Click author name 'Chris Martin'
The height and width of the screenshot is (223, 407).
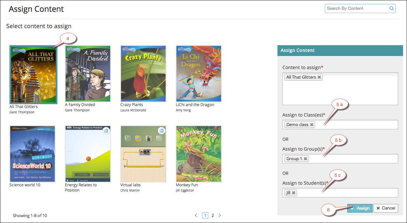[x=130, y=191]
